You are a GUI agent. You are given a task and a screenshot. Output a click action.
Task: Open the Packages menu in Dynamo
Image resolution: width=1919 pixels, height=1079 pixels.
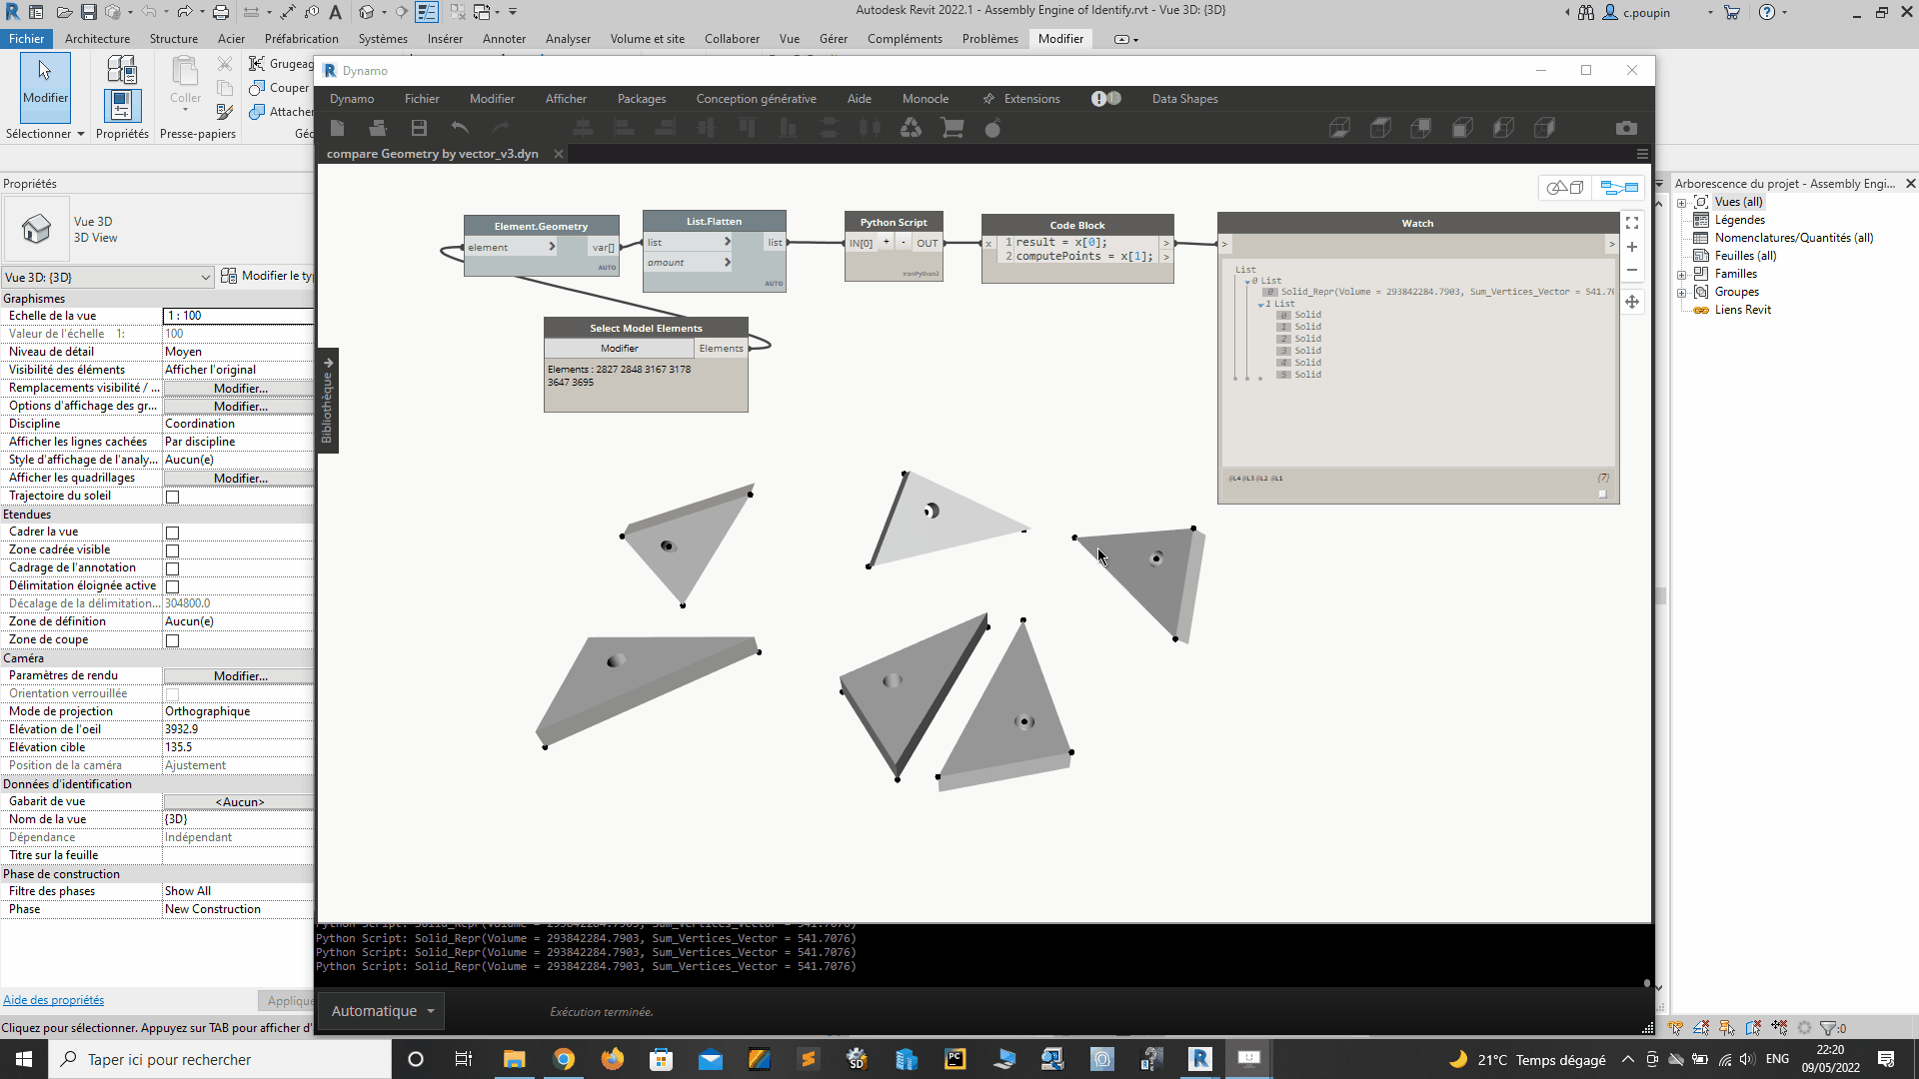tap(641, 99)
